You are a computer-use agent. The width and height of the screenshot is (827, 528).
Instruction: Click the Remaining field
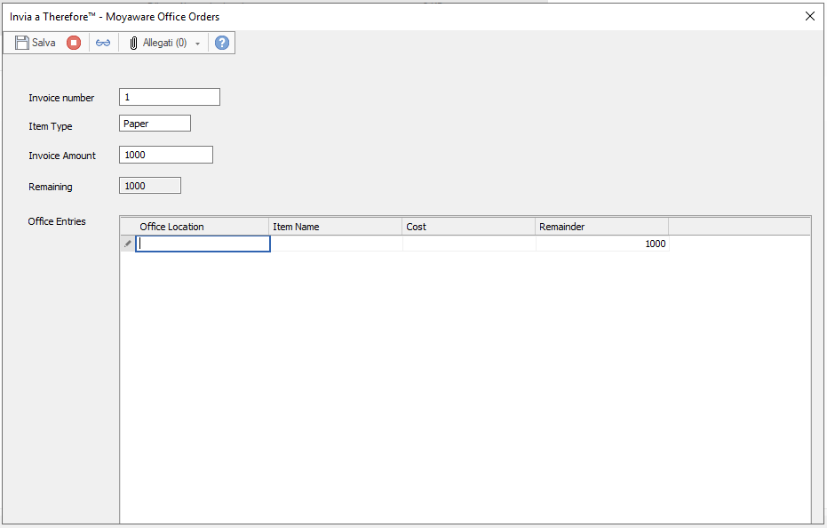tap(149, 185)
